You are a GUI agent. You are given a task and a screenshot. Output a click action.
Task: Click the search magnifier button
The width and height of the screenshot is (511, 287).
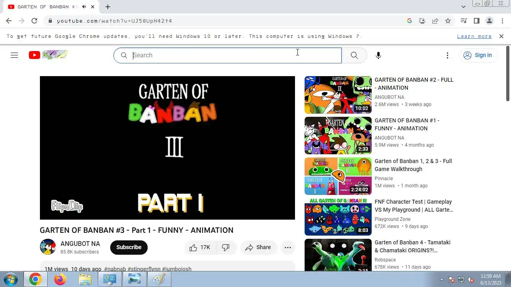[354, 55]
